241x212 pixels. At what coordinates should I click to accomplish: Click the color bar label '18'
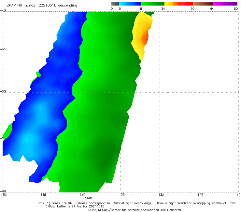coord(140,8)
